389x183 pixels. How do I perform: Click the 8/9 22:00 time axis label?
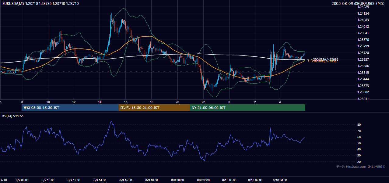pyautogui.click(x=203, y=180)
